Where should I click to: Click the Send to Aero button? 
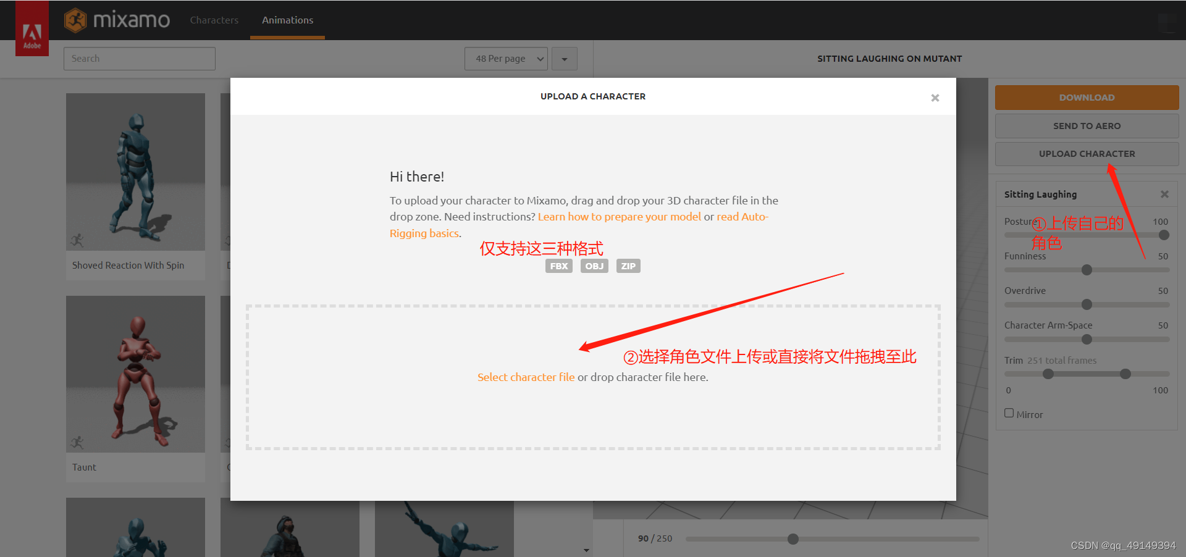[x=1087, y=126]
